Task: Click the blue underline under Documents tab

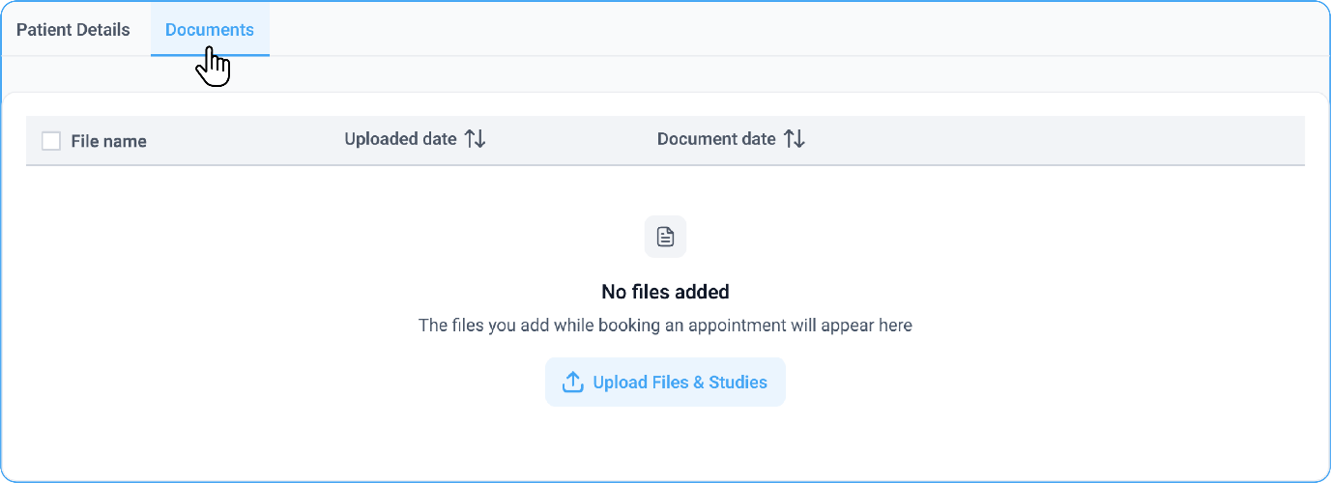Action: pyautogui.click(x=210, y=55)
